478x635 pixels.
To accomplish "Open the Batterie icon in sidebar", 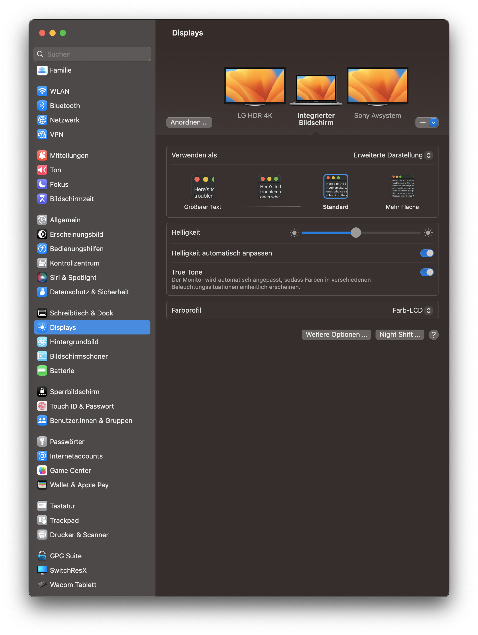I will coord(42,371).
